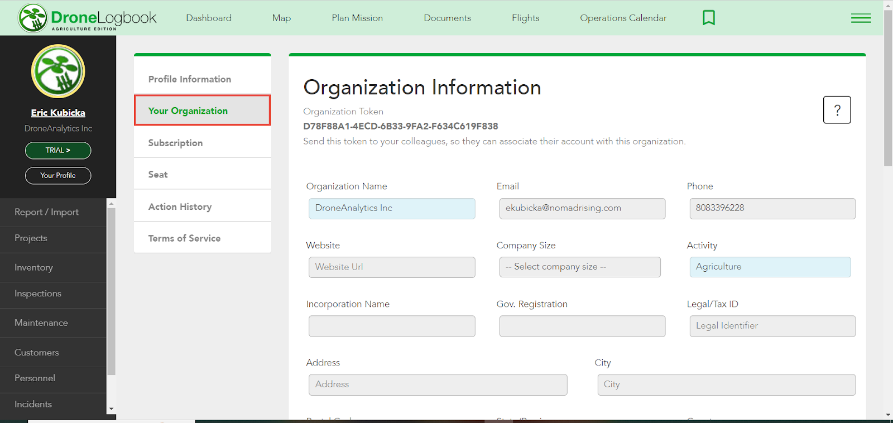Click the Legal Identifier field
The image size is (893, 423).
click(x=772, y=326)
